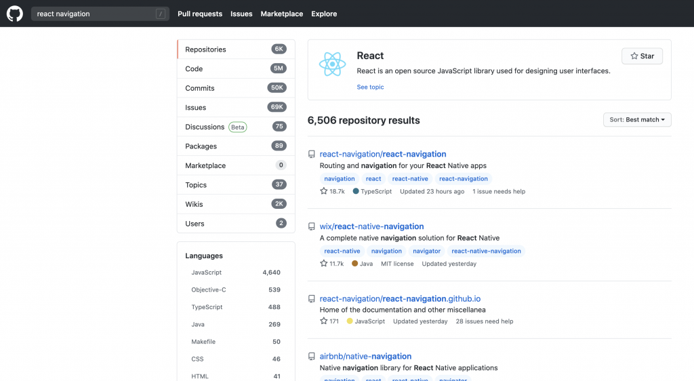The width and height of the screenshot is (694, 381).
Task: Click the 'navigation' tag under react-navigation/react-navigation
Action: (340, 179)
